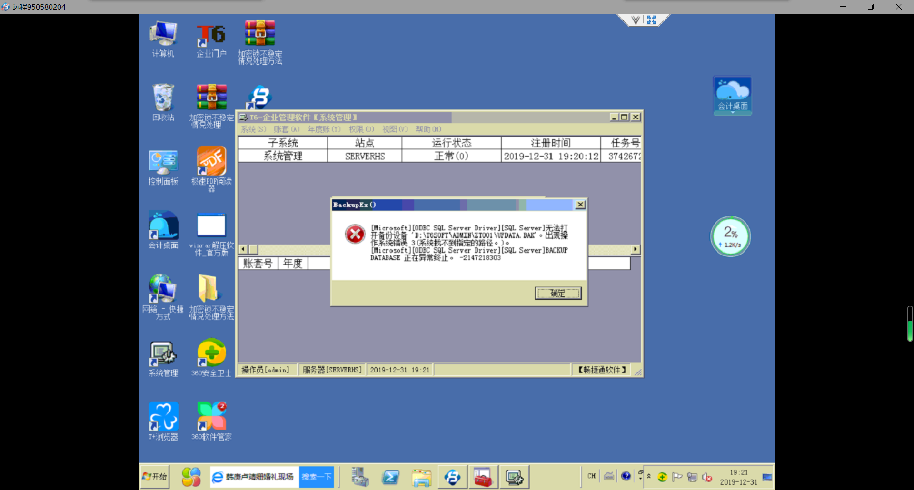Open the 帮助(H) menu
Image resolution: width=914 pixels, height=490 pixels.
pyautogui.click(x=428, y=129)
